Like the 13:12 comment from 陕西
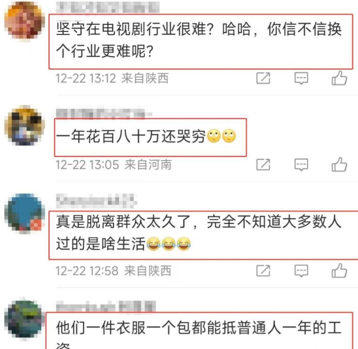358x349 pixels. point(339,78)
